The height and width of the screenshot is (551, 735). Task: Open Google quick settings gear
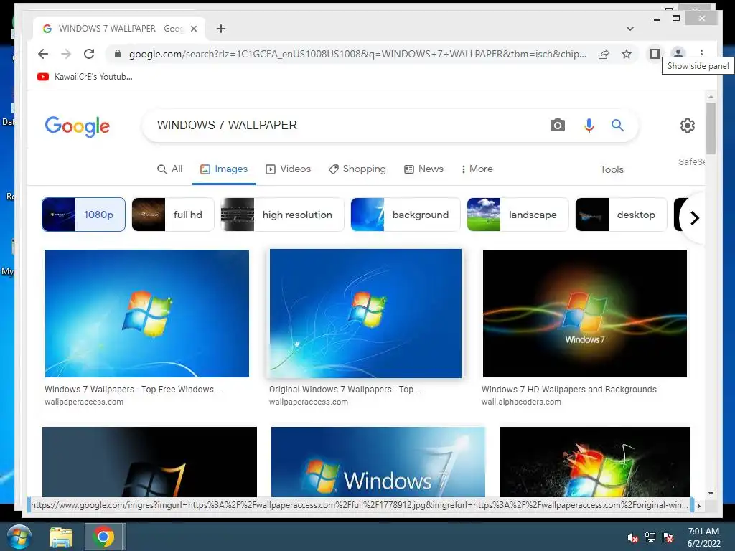pyautogui.click(x=687, y=126)
